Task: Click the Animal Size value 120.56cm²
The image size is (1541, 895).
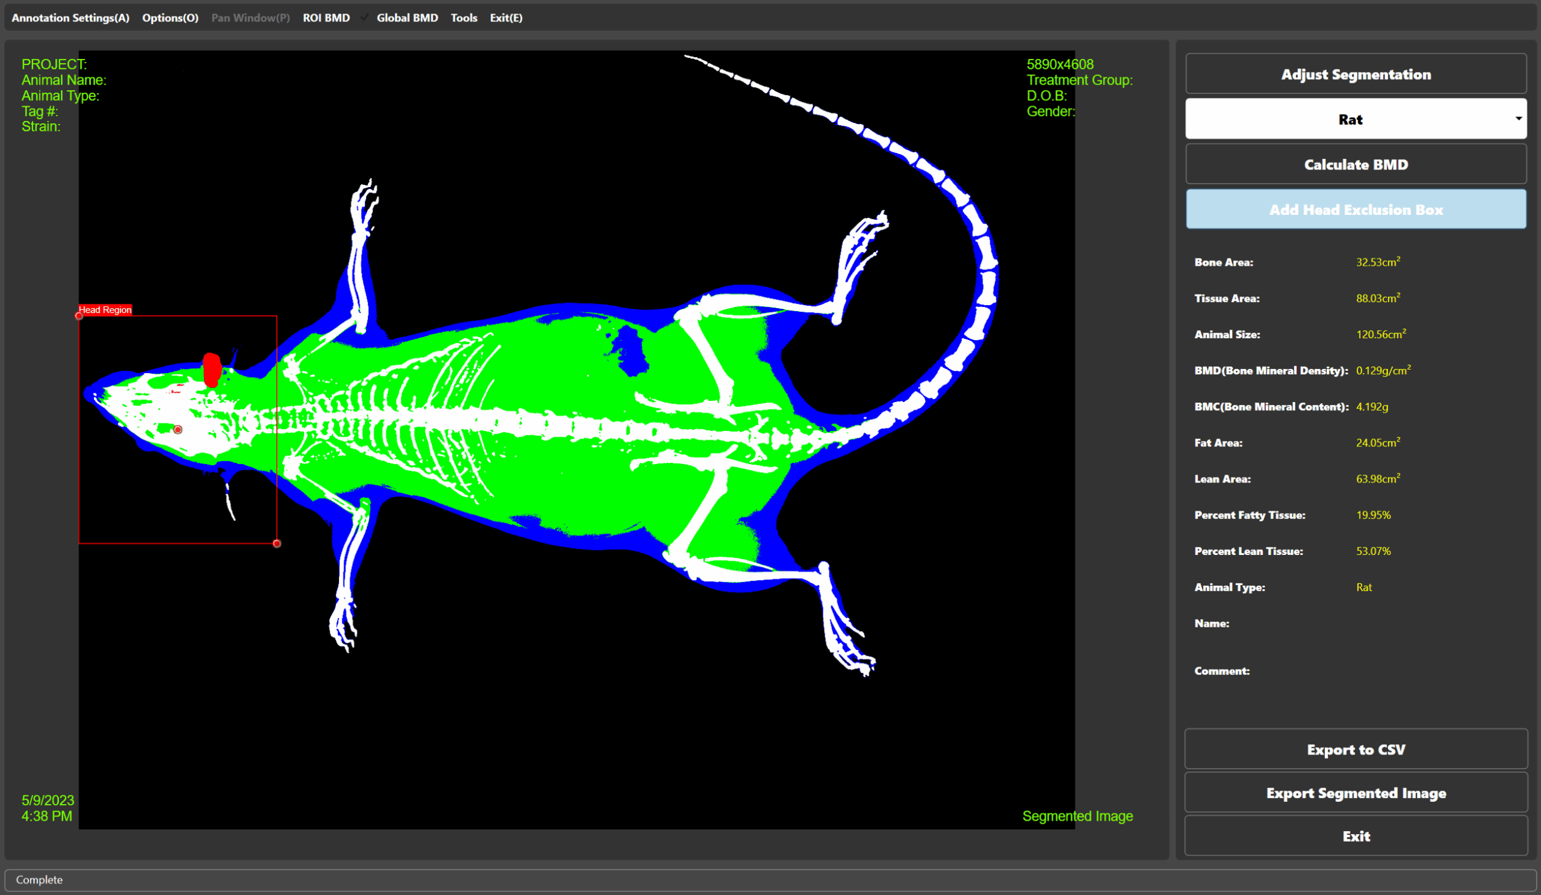Action: 1381,334
